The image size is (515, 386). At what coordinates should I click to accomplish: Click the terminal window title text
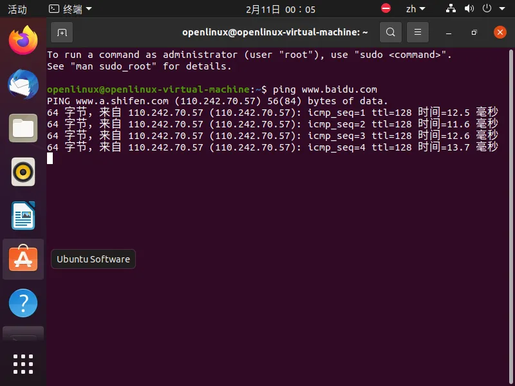(275, 32)
